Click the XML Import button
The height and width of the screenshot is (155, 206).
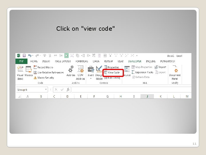(161, 67)
